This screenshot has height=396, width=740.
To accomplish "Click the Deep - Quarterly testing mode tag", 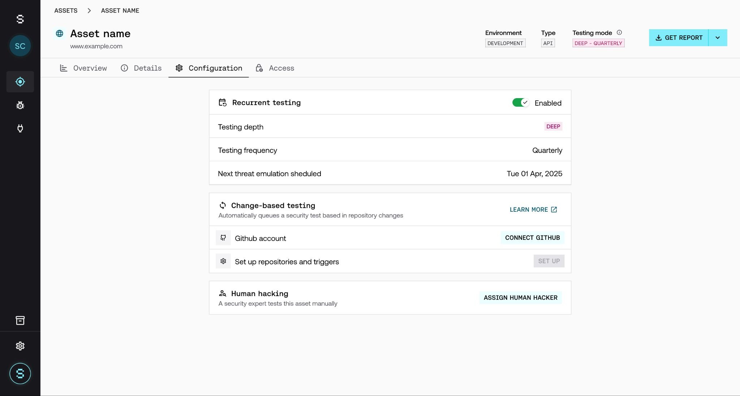I will click(598, 43).
